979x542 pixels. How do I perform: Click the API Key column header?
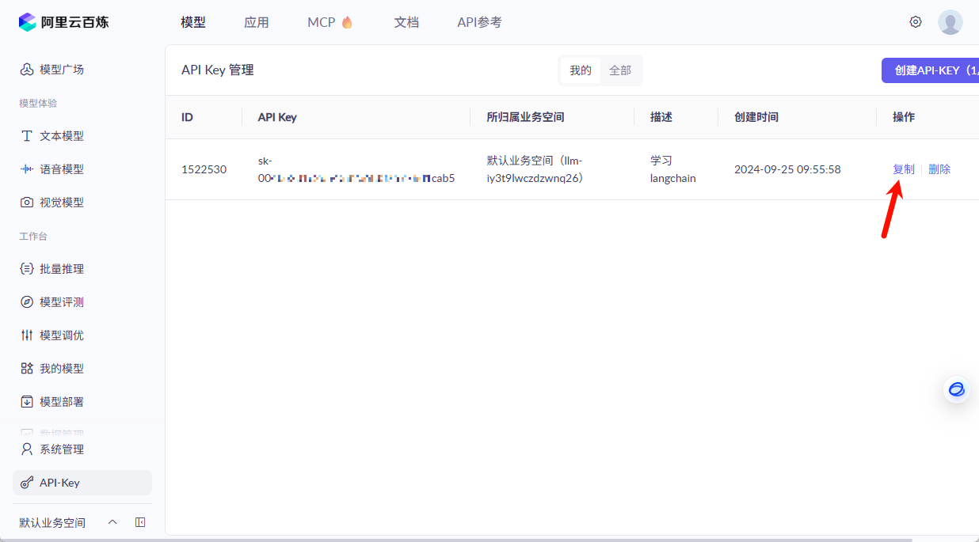click(277, 117)
